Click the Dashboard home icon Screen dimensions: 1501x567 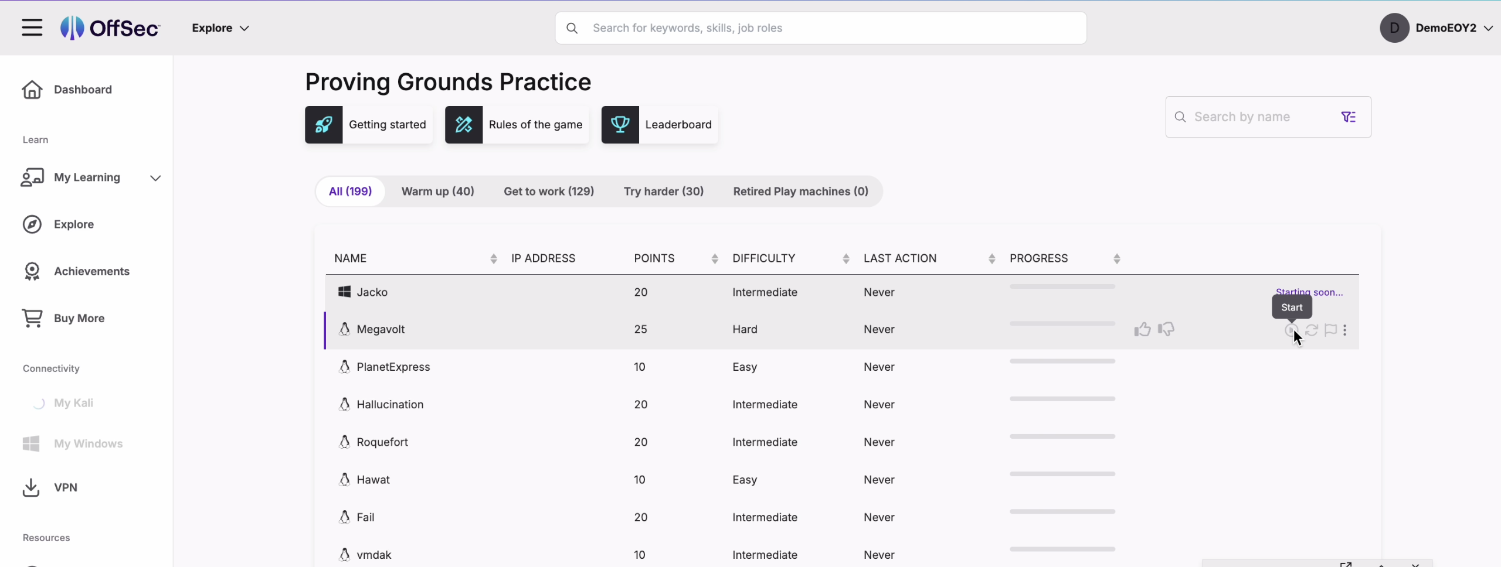pyautogui.click(x=32, y=90)
